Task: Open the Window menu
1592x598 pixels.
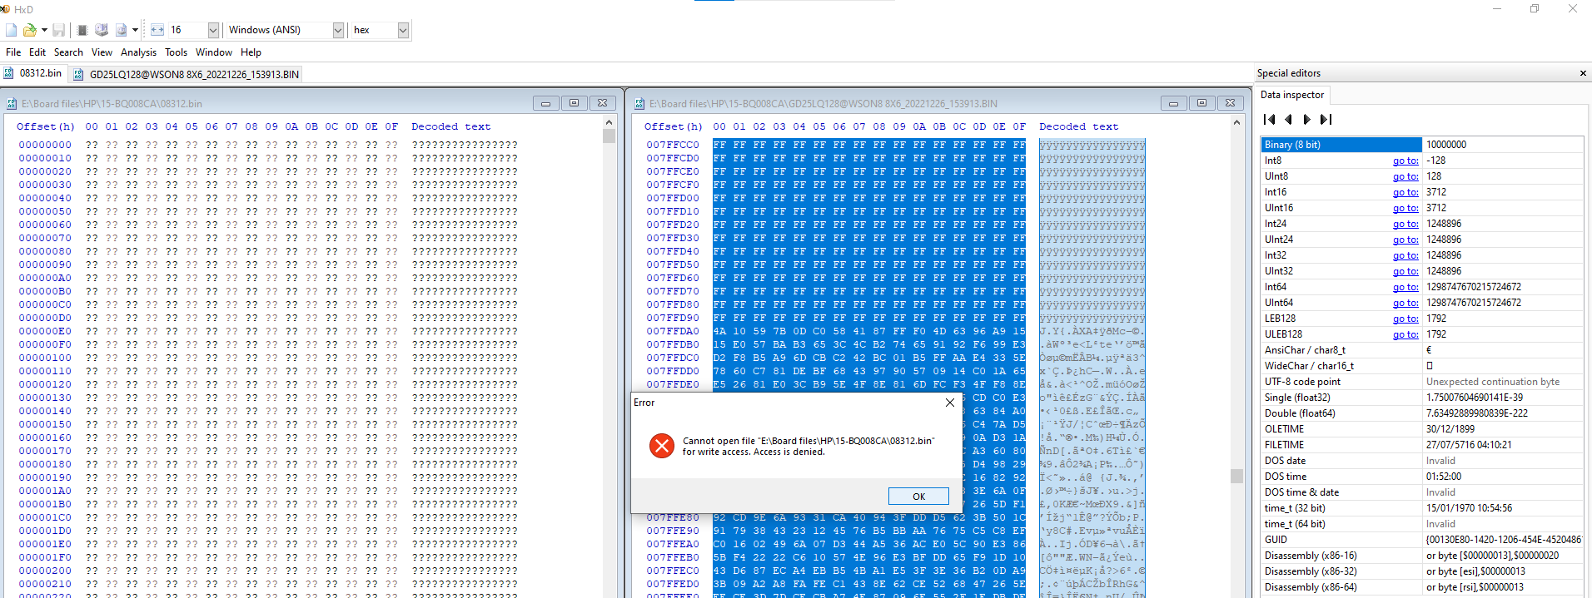Action: (214, 52)
